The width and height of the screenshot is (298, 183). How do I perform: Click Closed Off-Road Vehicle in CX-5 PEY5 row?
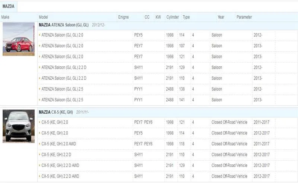click(x=229, y=133)
